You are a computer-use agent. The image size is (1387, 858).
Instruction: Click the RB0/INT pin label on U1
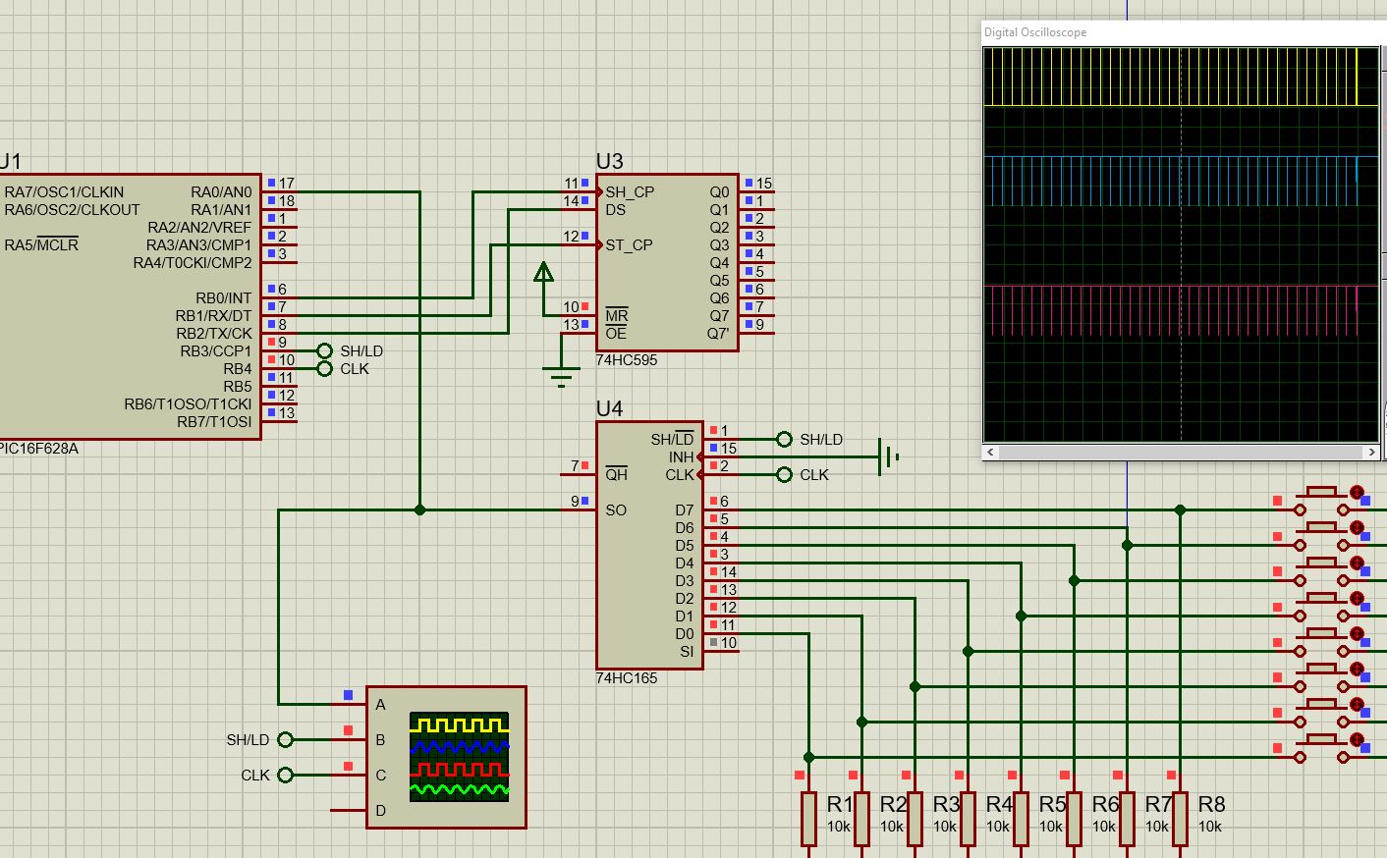(224, 297)
